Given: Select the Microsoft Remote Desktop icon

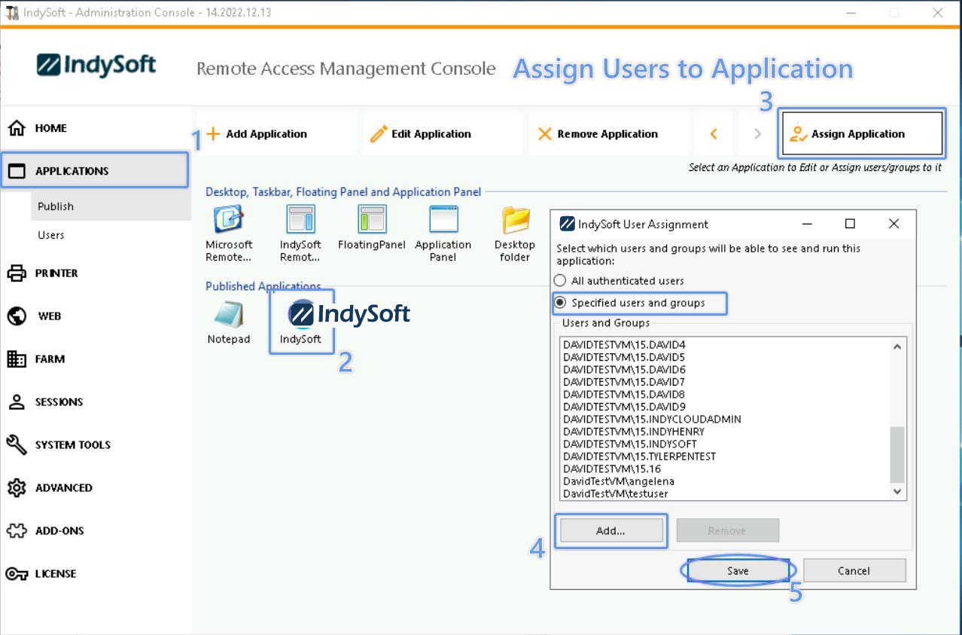Looking at the screenshot, I should (x=229, y=234).
